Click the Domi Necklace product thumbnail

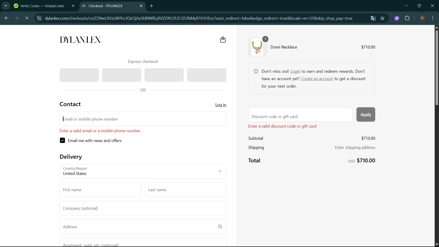coord(257,47)
